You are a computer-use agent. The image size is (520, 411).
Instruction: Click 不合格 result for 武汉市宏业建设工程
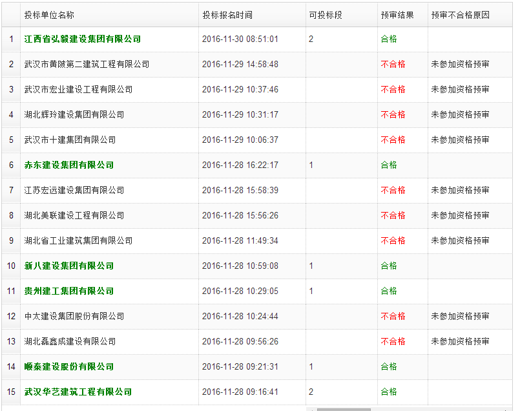point(393,90)
